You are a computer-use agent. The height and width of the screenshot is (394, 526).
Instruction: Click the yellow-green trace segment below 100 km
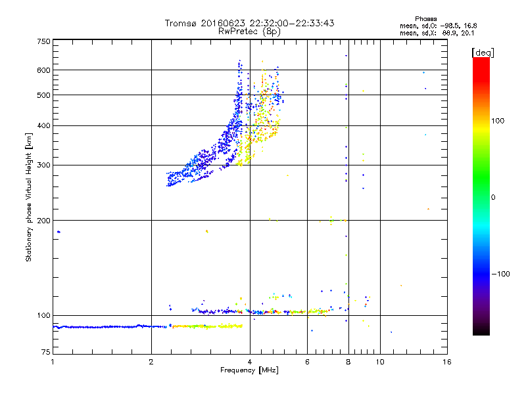tap(207, 326)
